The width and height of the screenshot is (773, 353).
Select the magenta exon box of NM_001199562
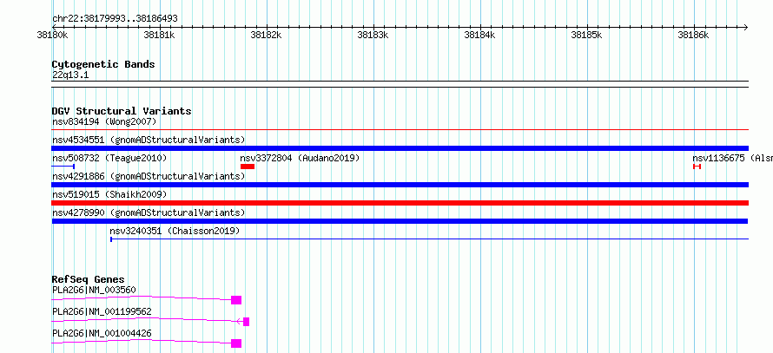pyautogui.click(x=246, y=322)
